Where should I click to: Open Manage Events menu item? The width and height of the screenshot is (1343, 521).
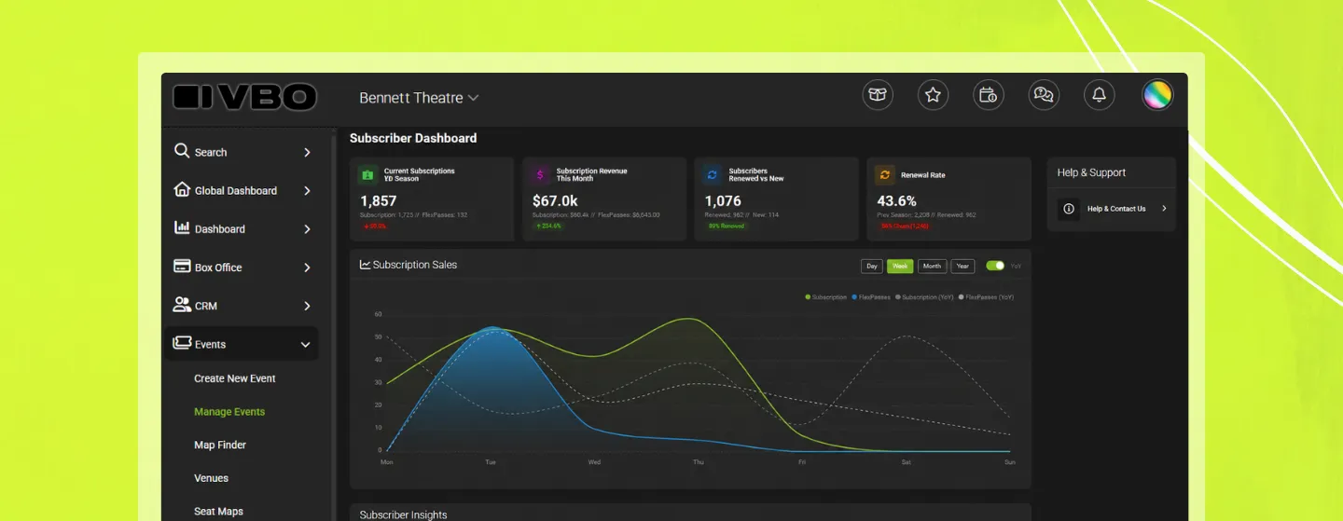[229, 412]
